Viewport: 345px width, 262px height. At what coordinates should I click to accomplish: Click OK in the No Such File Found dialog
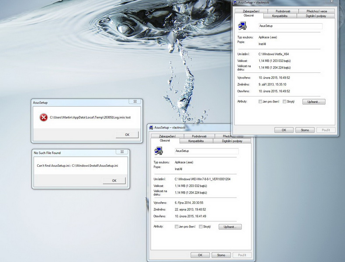click(114, 181)
